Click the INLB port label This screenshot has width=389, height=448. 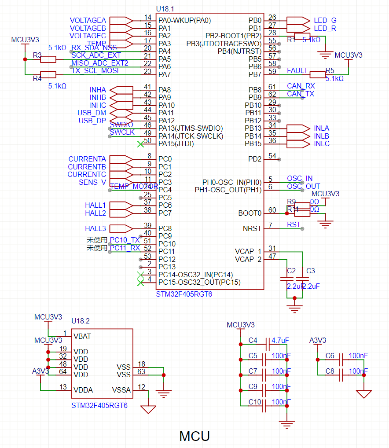(x=322, y=136)
